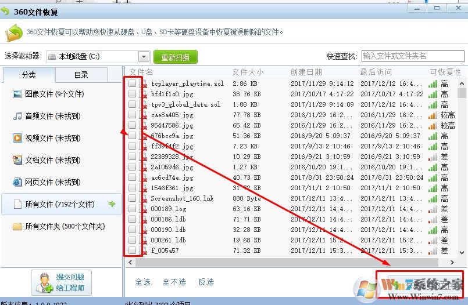Check tpv3_global_data.sol file row
This screenshot has width=468, height=305.
pyautogui.click(x=132, y=104)
